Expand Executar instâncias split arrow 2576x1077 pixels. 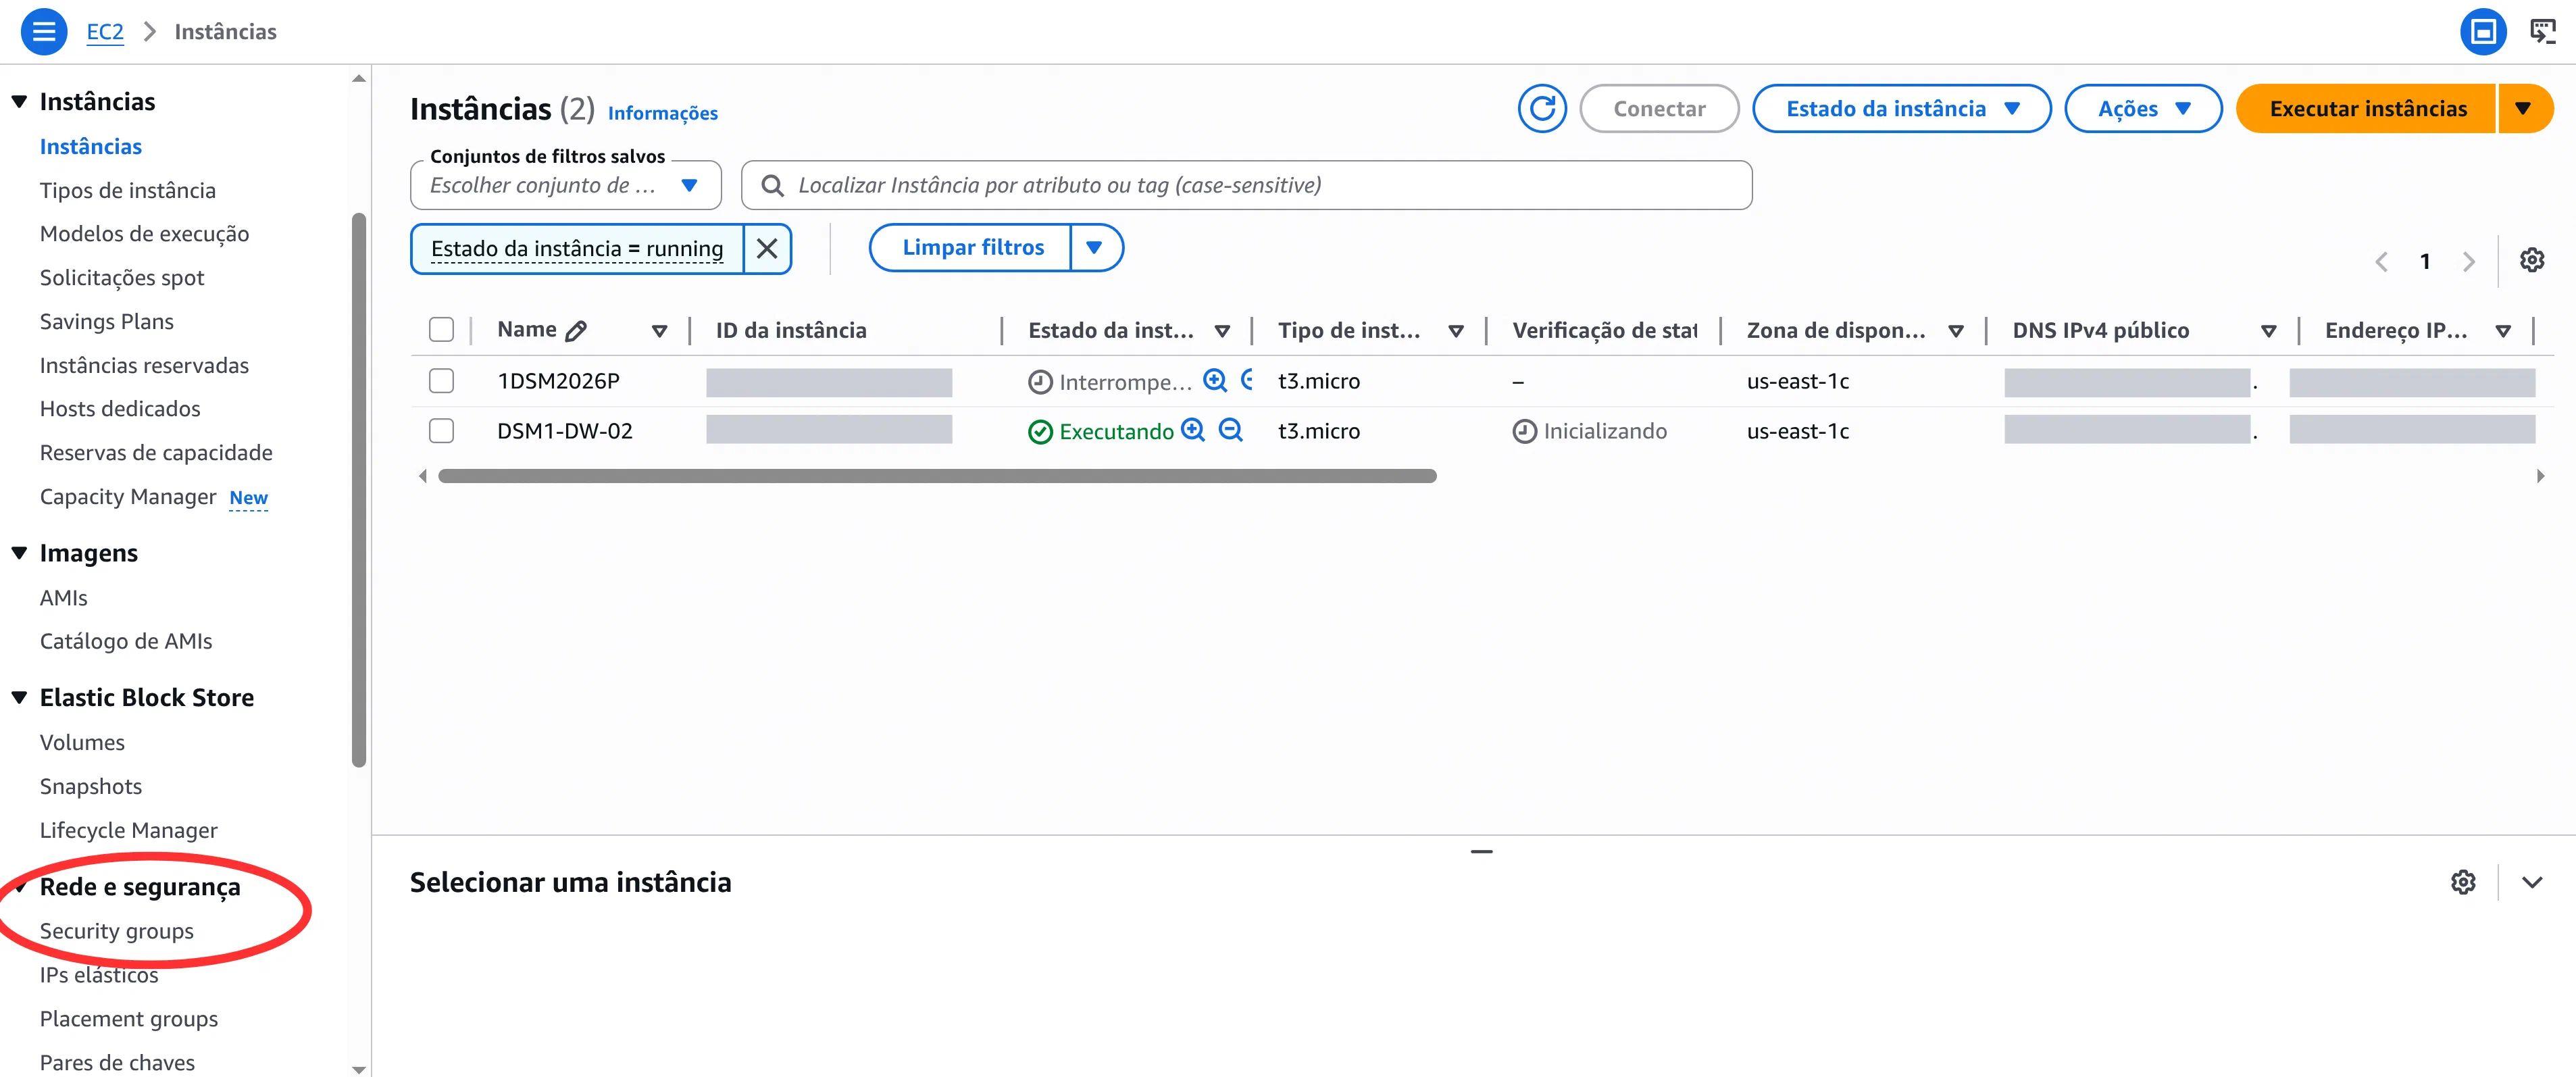click(2524, 108)
